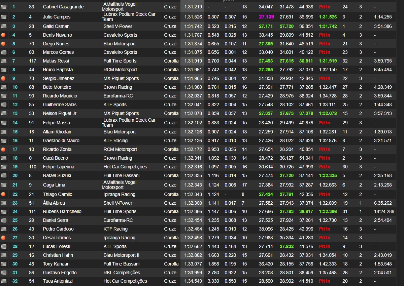Click the green sector time 36.917

tap(306, 211)
